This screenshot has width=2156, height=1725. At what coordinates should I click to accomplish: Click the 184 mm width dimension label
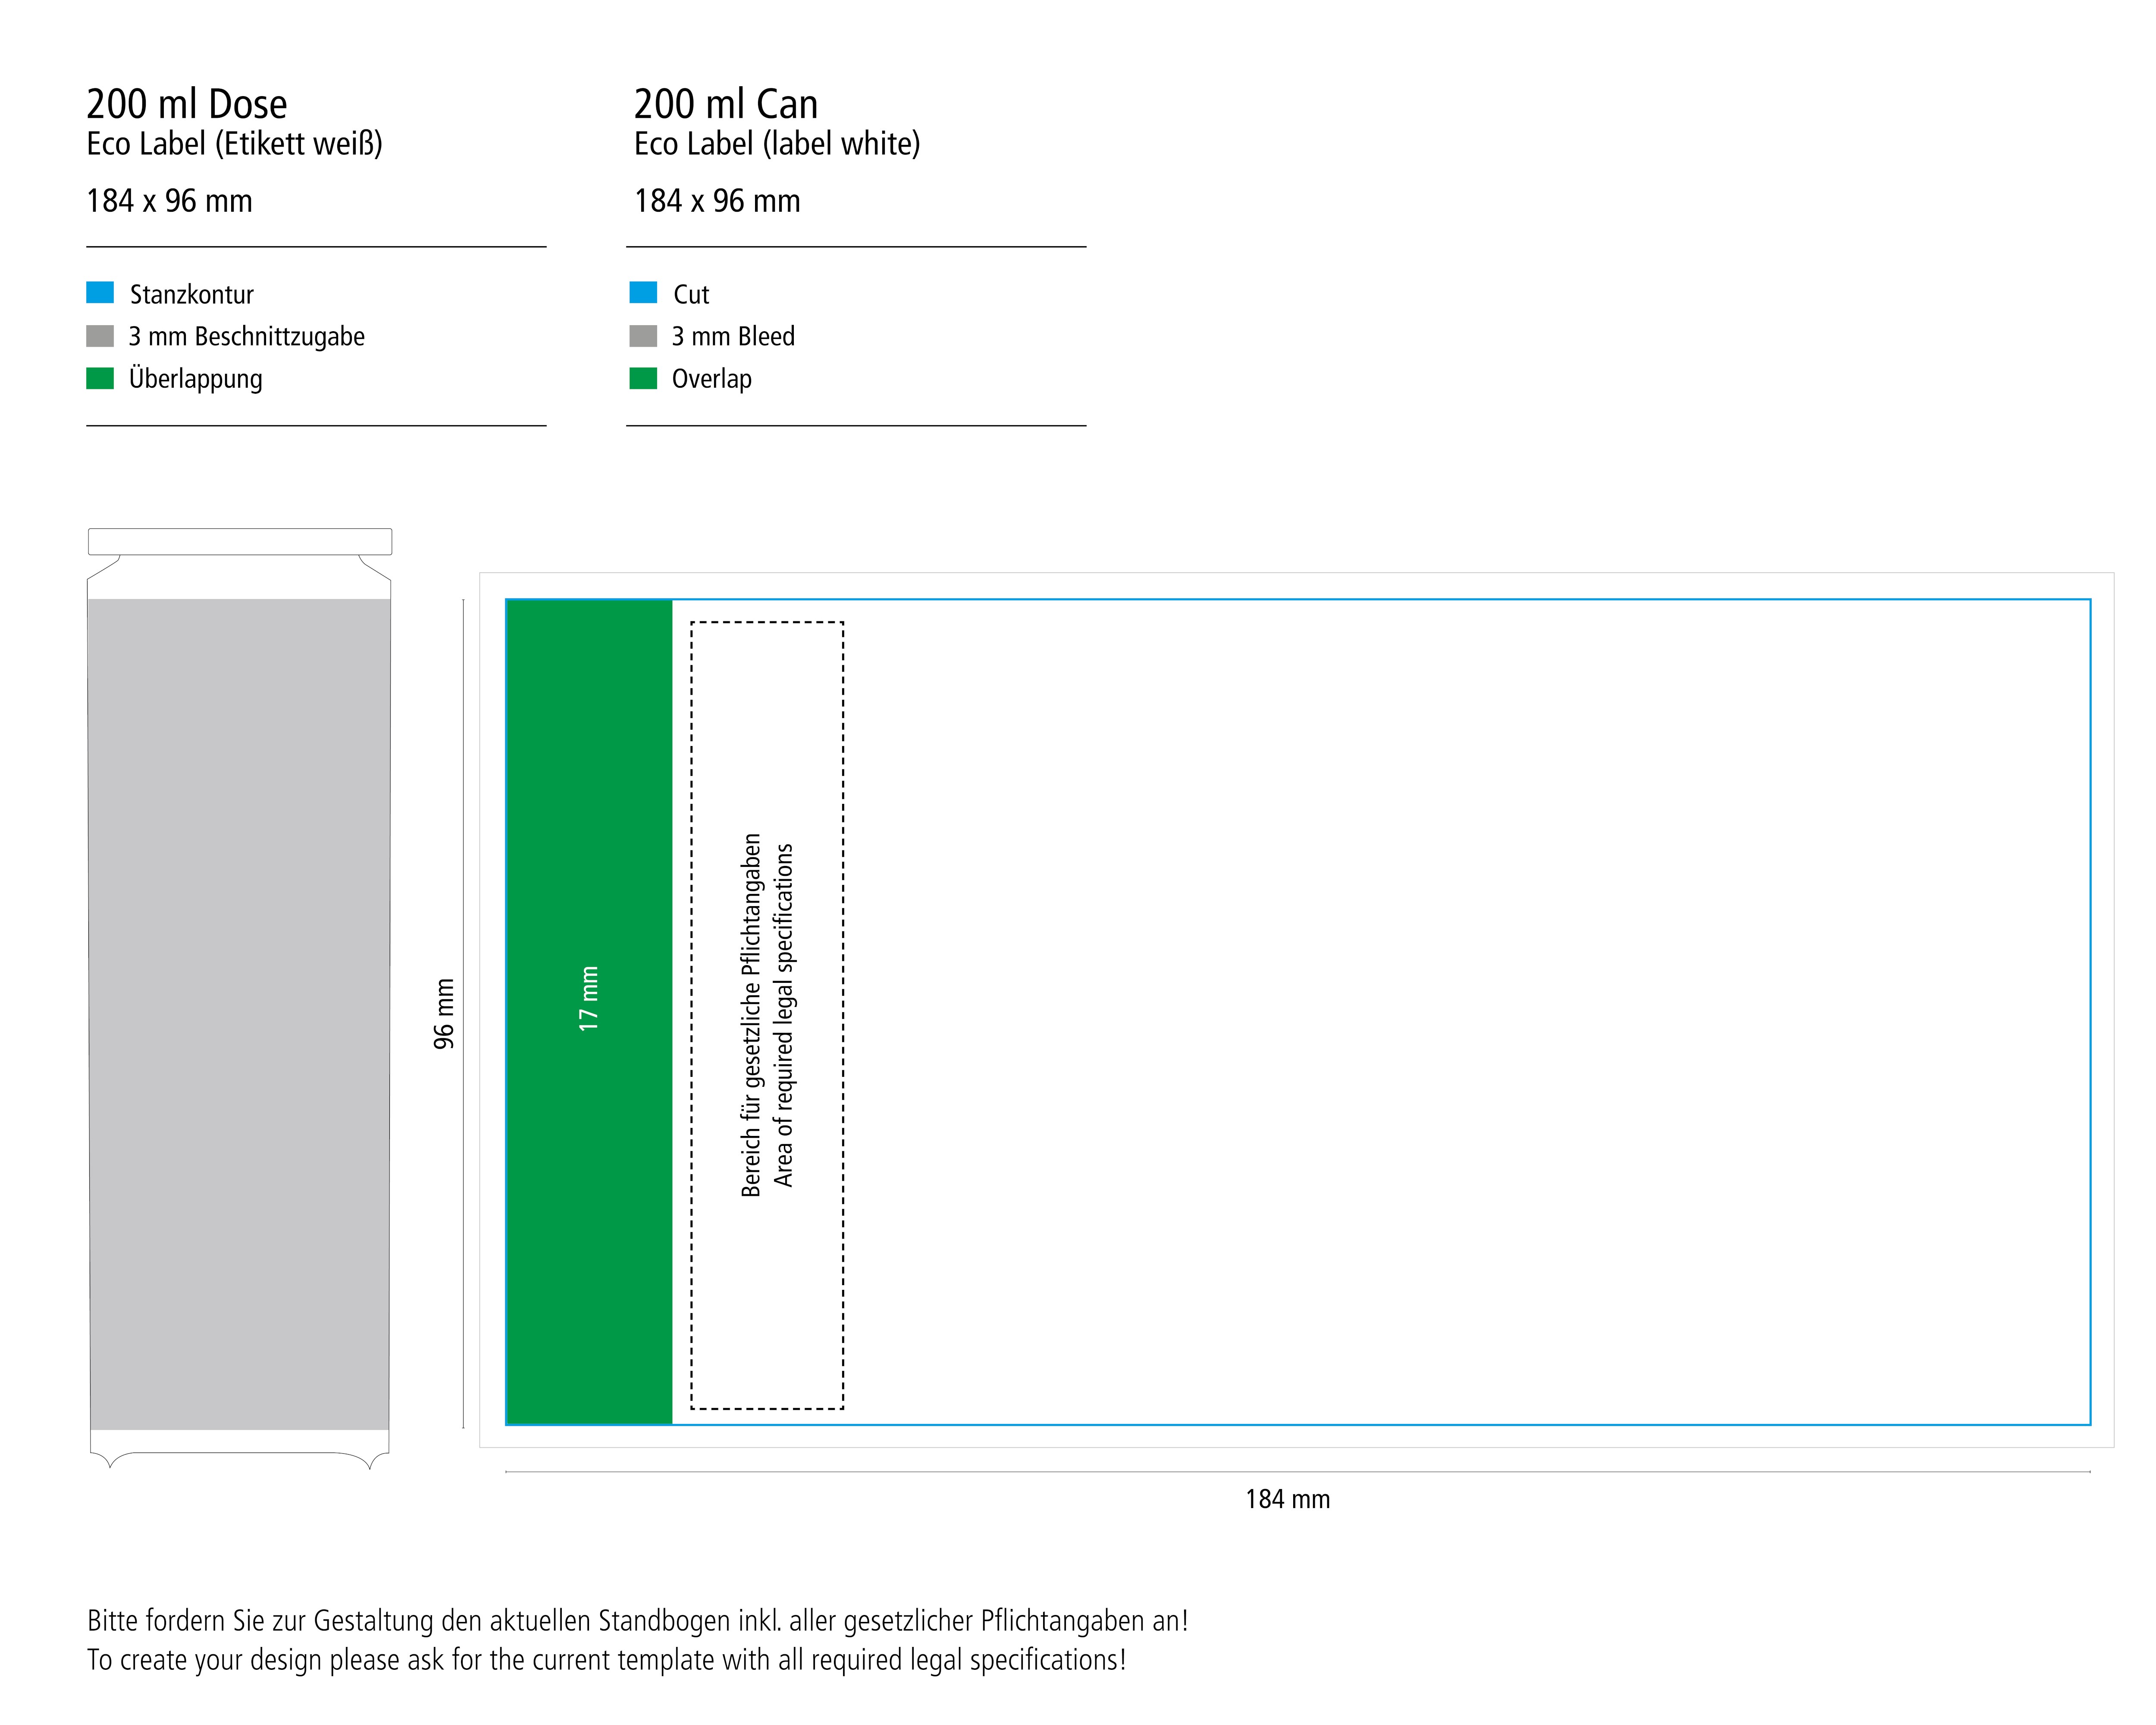(1287, 1499)
